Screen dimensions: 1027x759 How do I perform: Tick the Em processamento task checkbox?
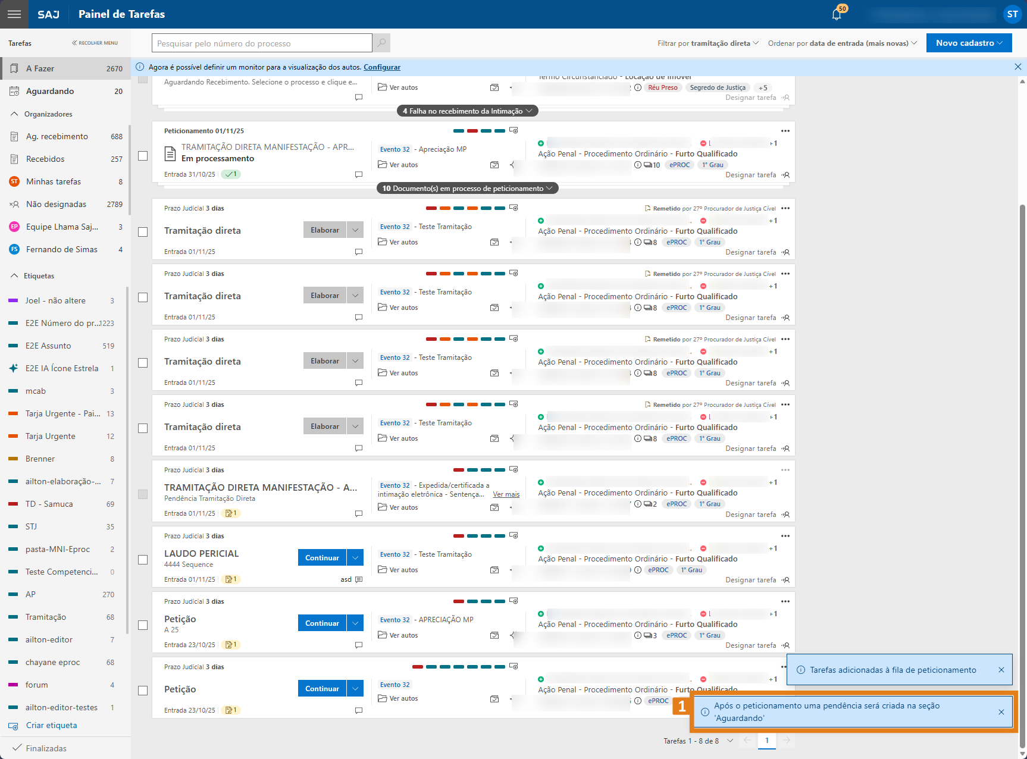tap(143, 156)
